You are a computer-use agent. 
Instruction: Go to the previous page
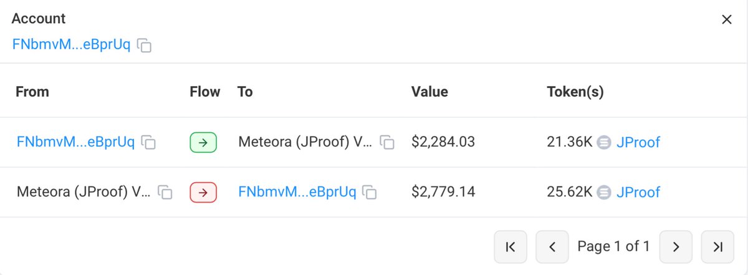552,247
